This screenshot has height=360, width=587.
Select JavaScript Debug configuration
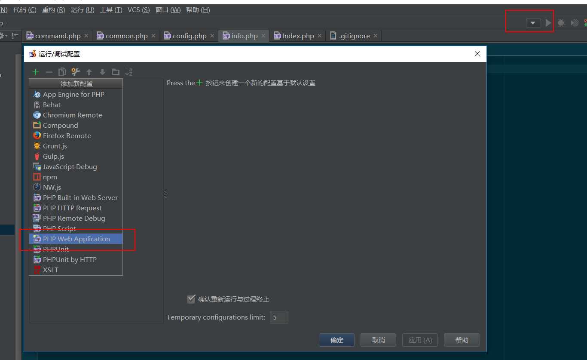pos(76,166)
